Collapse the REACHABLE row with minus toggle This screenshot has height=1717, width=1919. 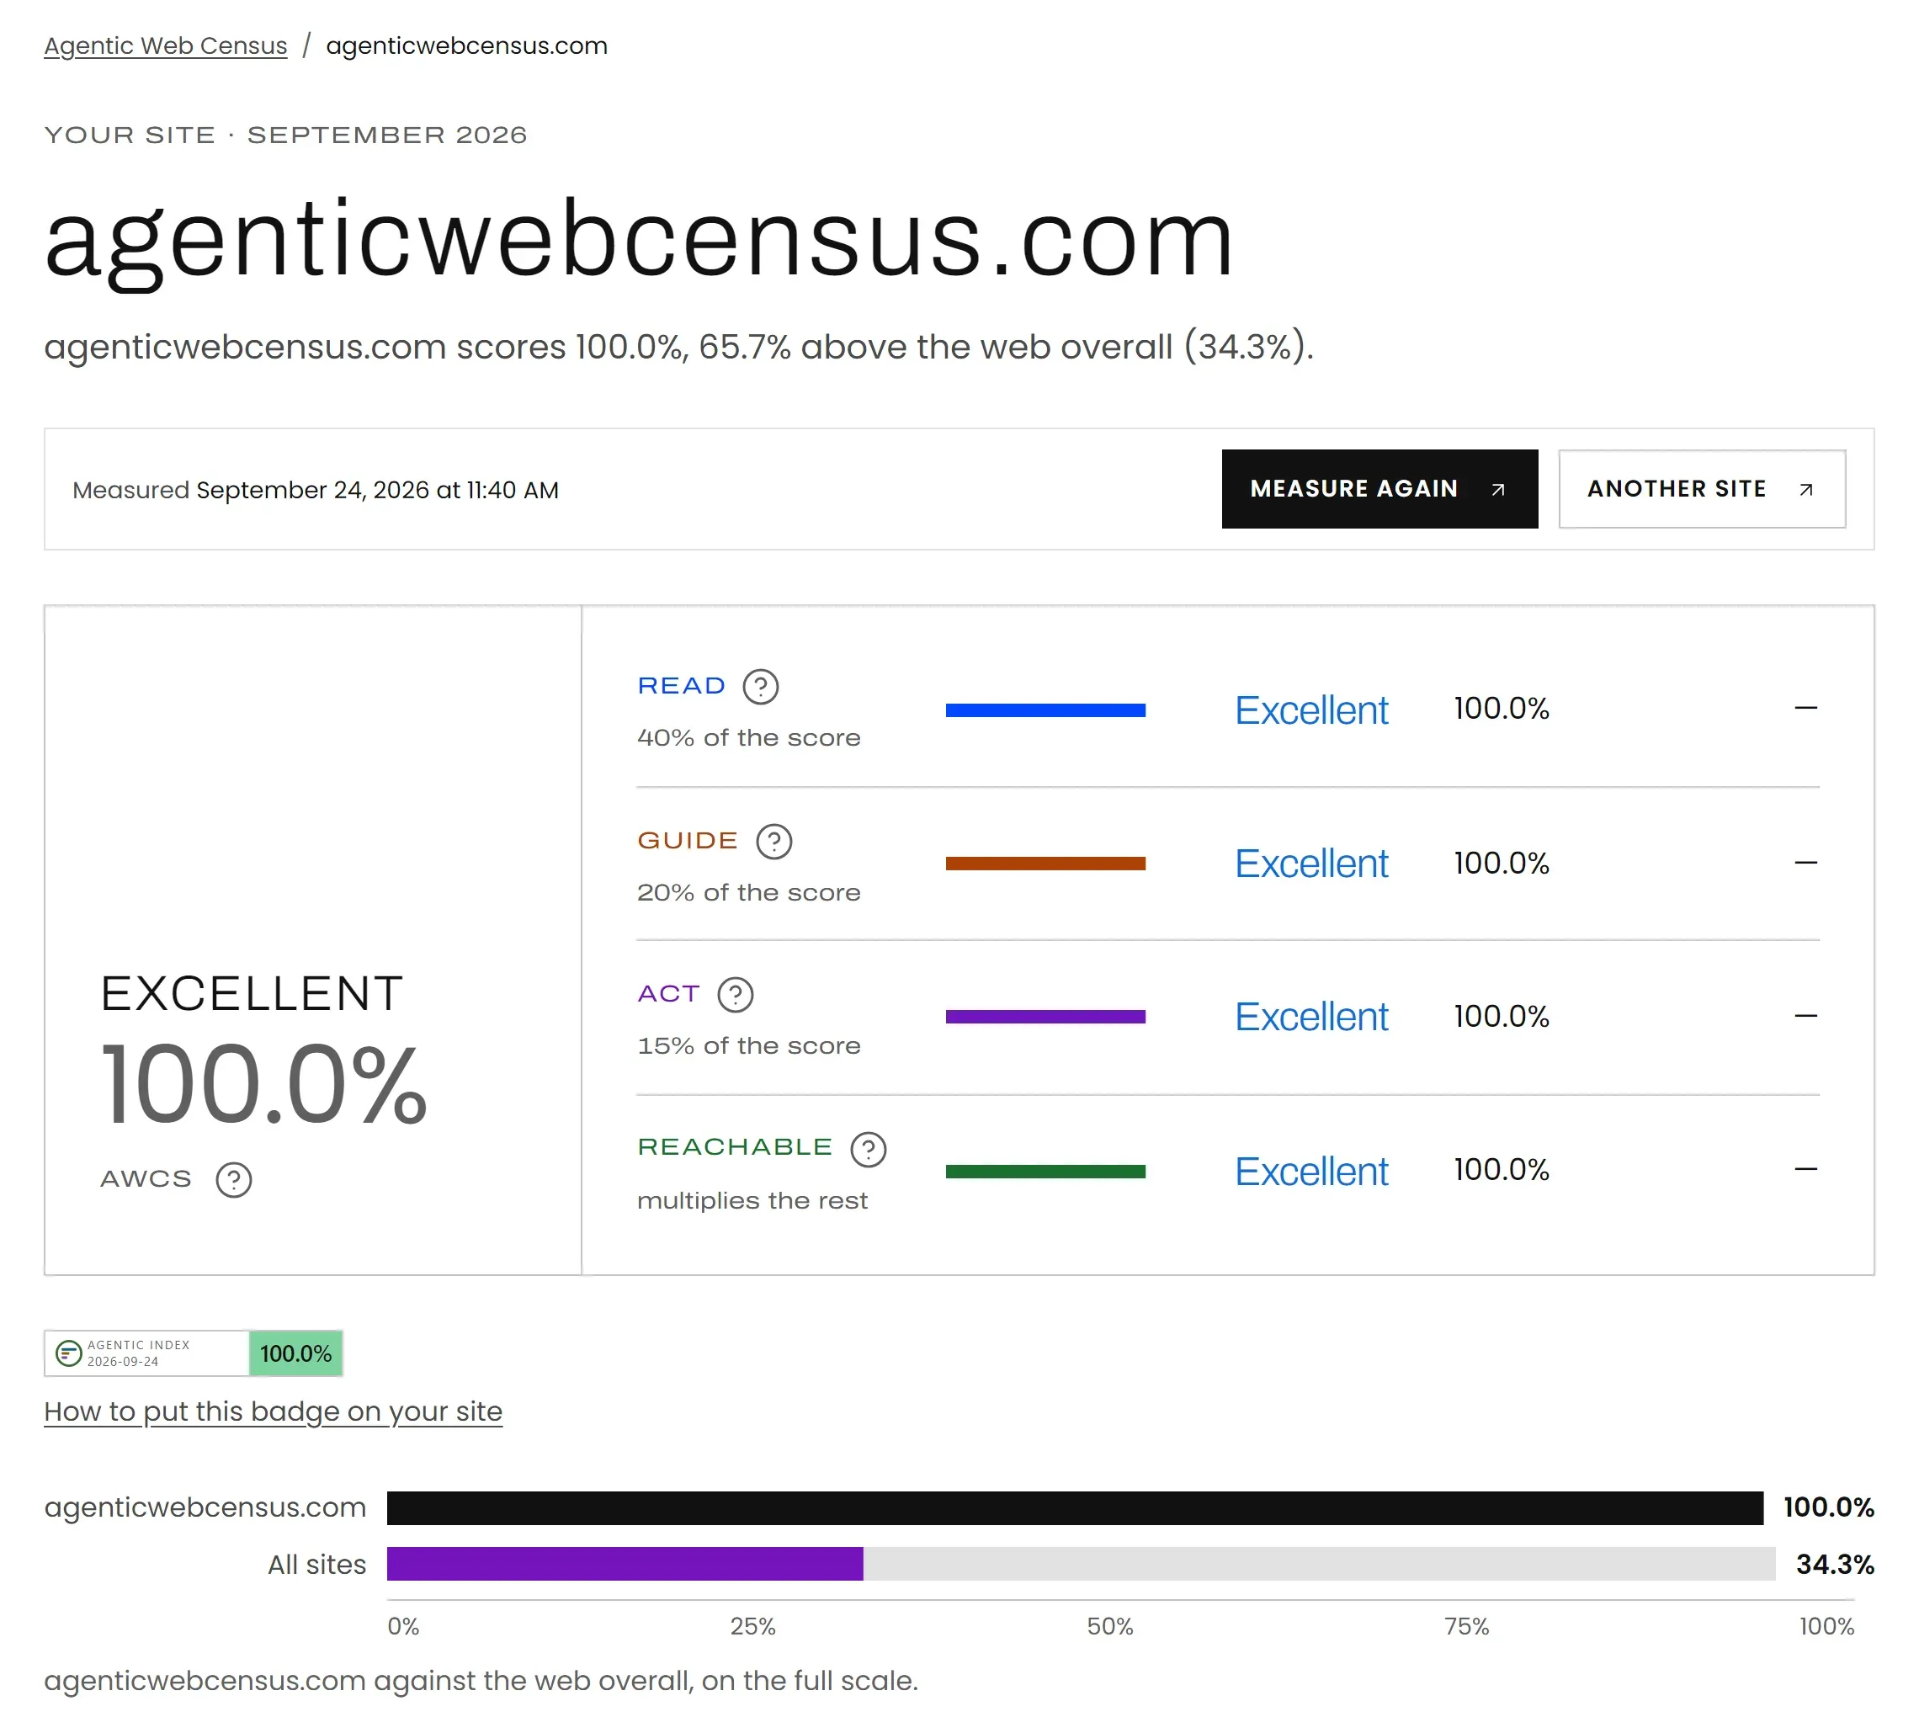[x=1805, y=1170]
